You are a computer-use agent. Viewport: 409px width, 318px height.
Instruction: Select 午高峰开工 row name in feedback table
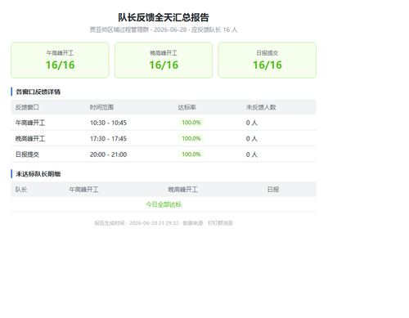point(30,123)
